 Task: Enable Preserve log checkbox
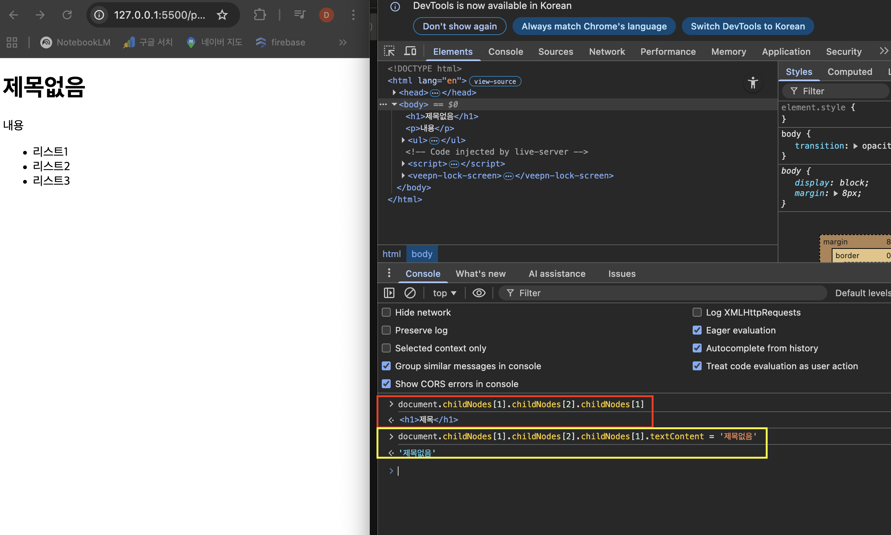point(386,330)
